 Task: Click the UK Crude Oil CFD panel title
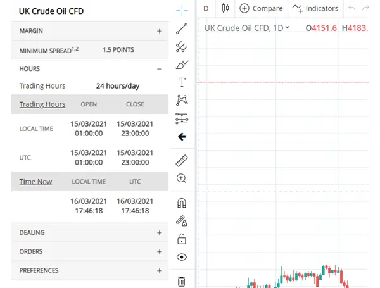[51, 11]
